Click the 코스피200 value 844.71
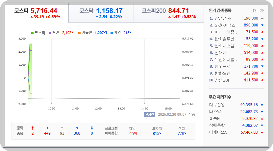Image resolution: width=273 pixels, height=151 pixels. [179, 11]
